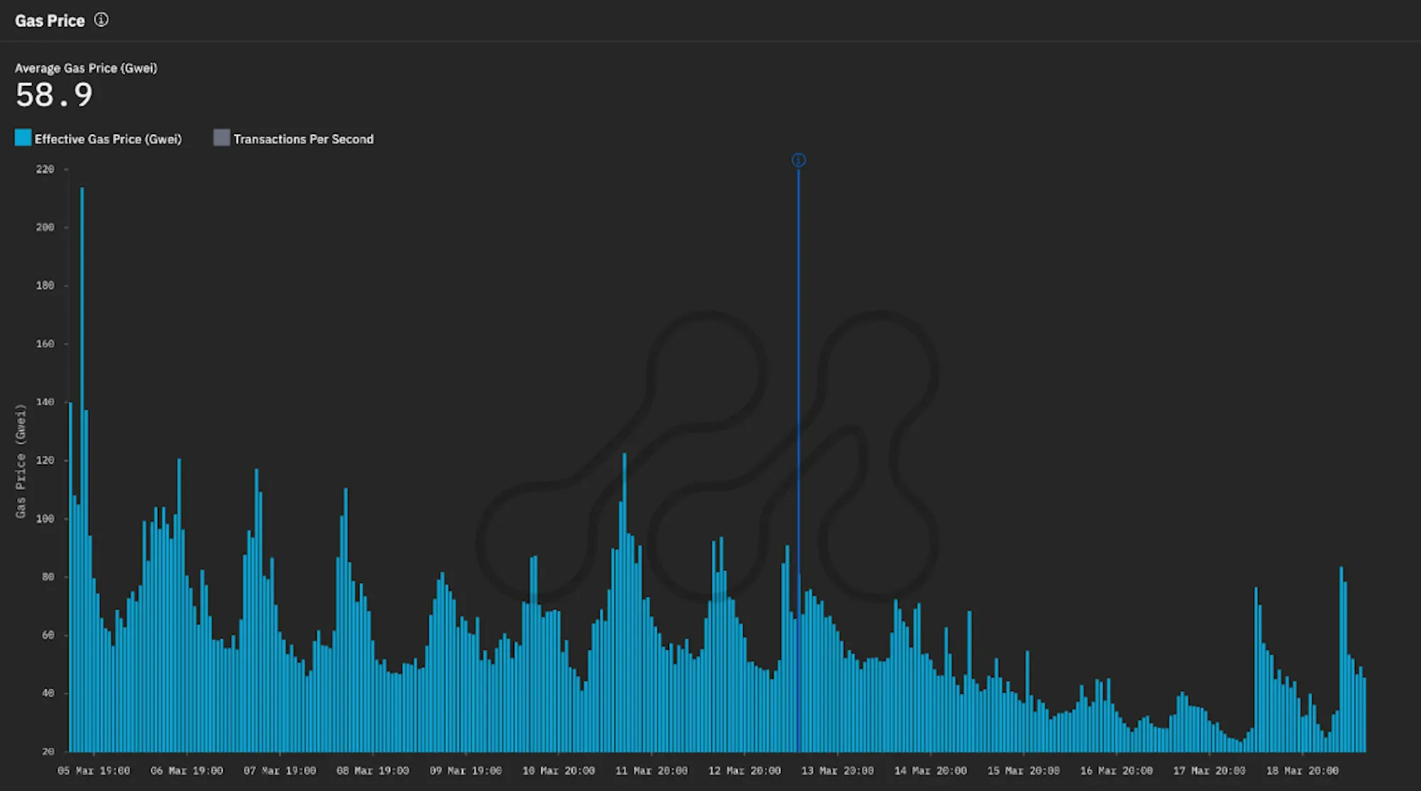
Task: Select the 05 Mar 19:00 x-axis label
Action: [94, 771]
